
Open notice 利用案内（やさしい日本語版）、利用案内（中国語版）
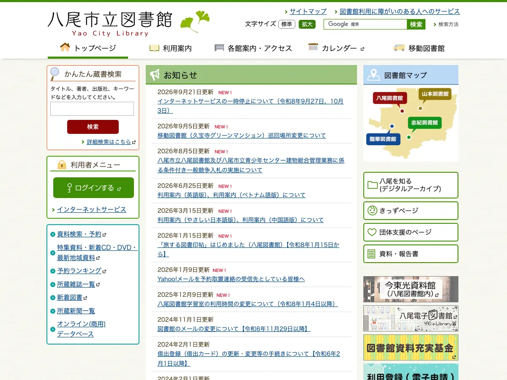240,220
